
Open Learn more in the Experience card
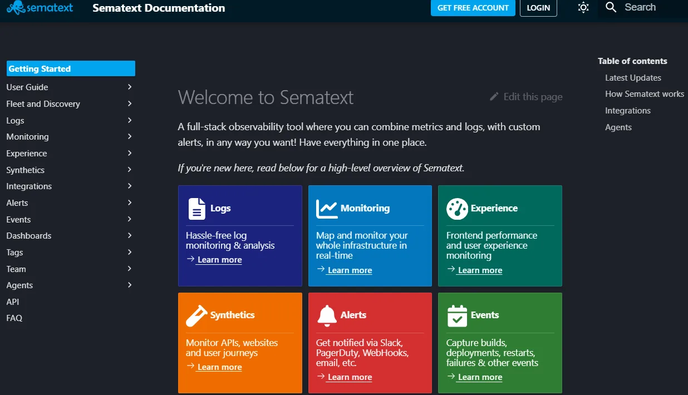tap(479, 270)
